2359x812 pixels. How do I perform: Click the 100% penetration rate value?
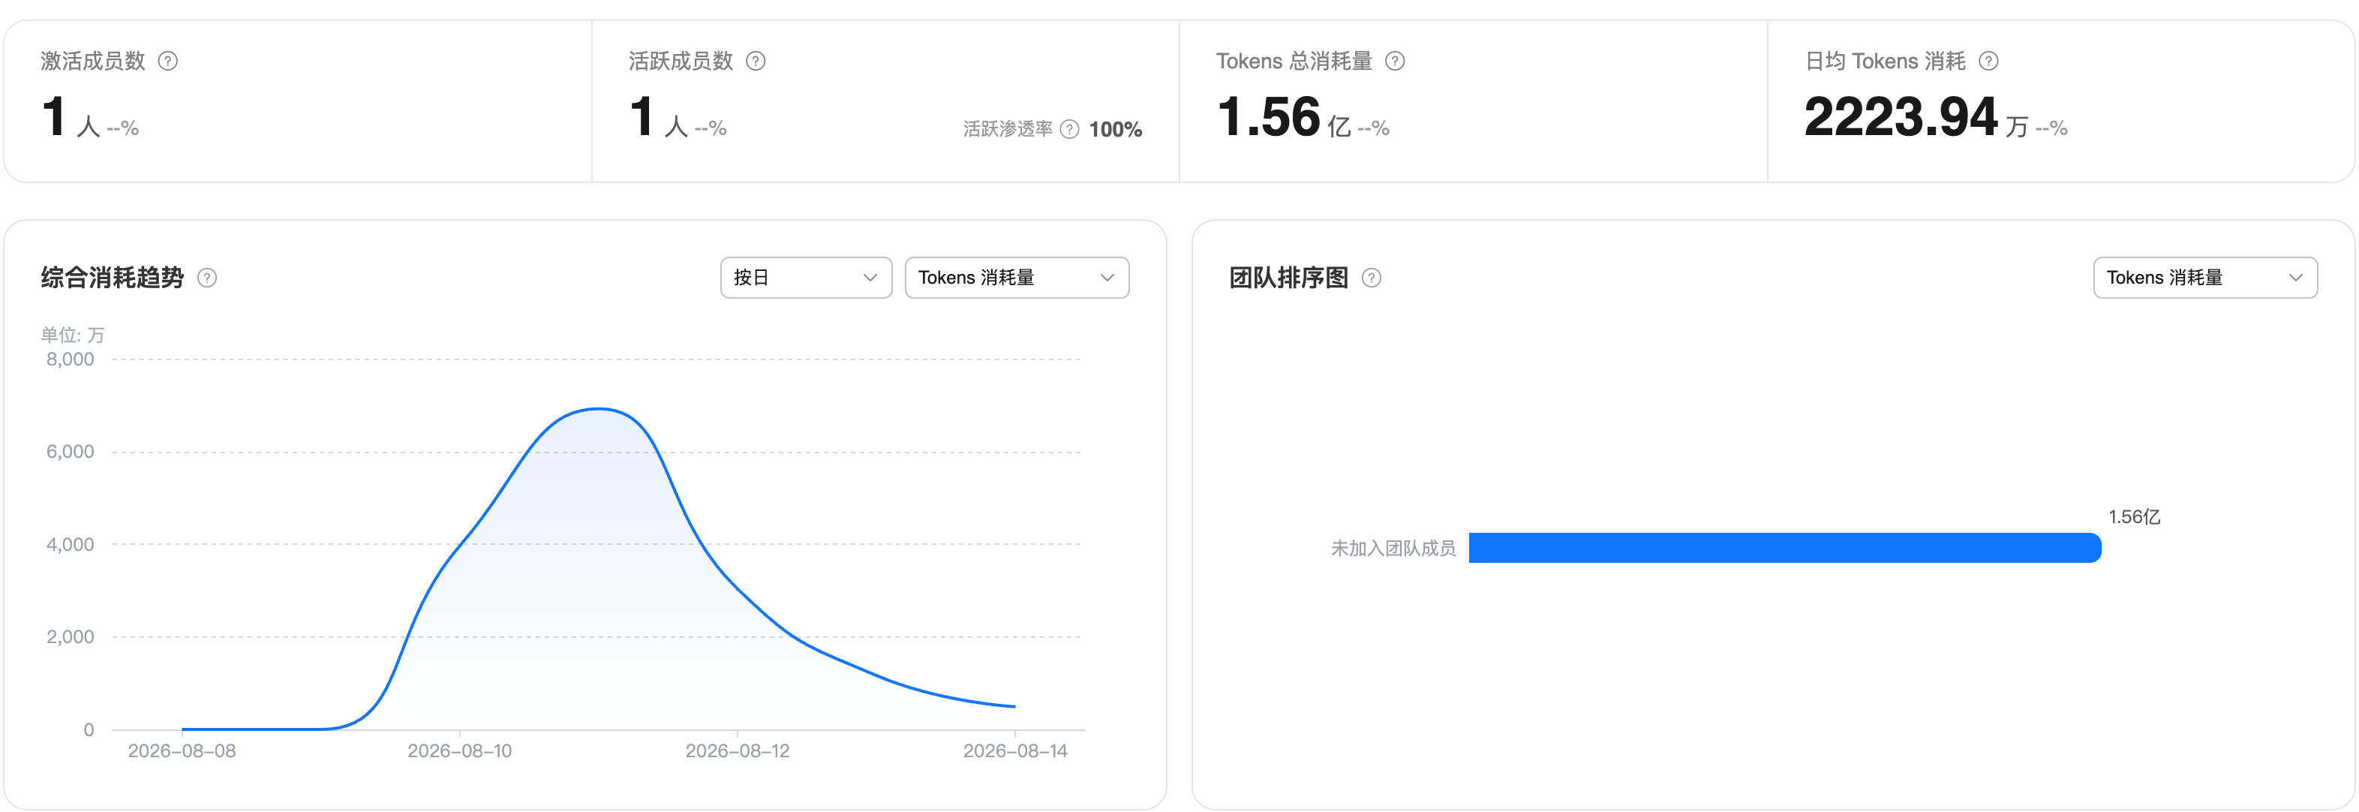tap(1116, 130)
